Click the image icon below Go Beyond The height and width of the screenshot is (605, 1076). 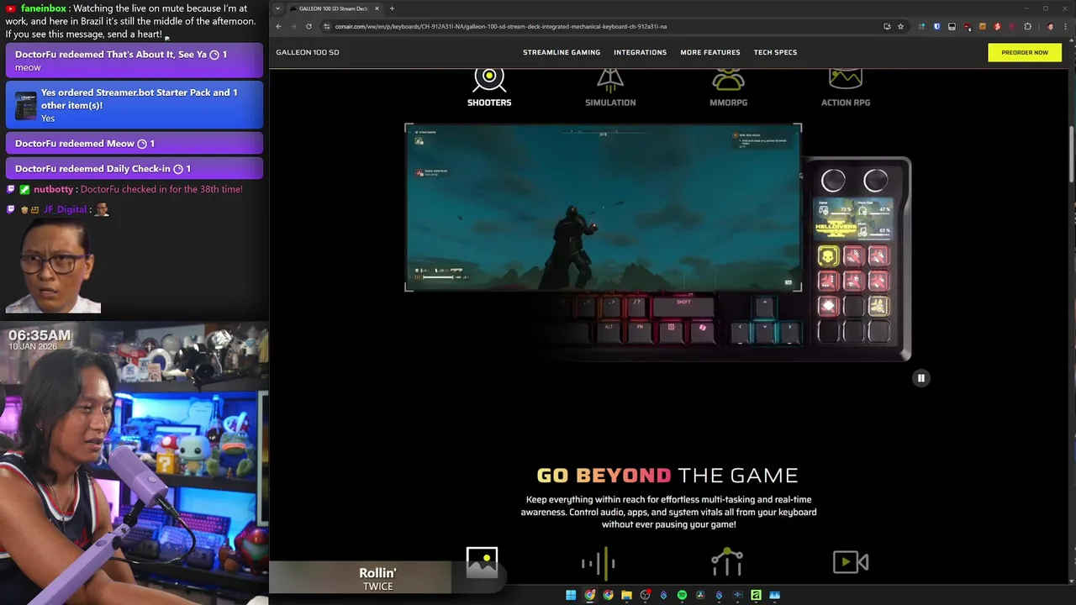point(482,562)
